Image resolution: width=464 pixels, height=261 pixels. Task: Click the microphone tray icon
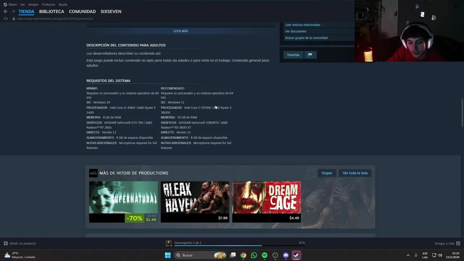click(x=416, y=255)
